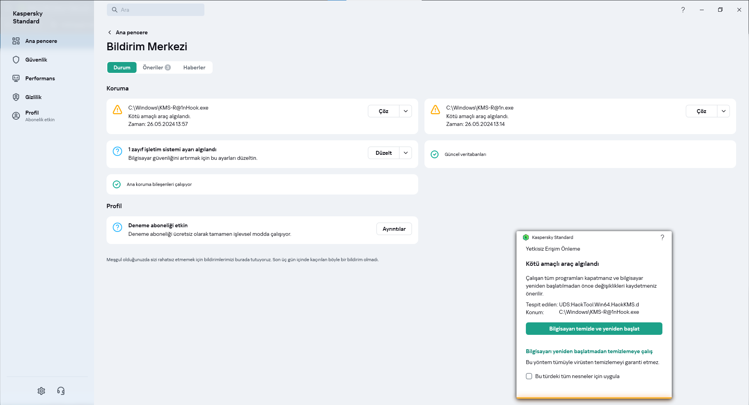Click the main window help question mark

click(683, 10)
